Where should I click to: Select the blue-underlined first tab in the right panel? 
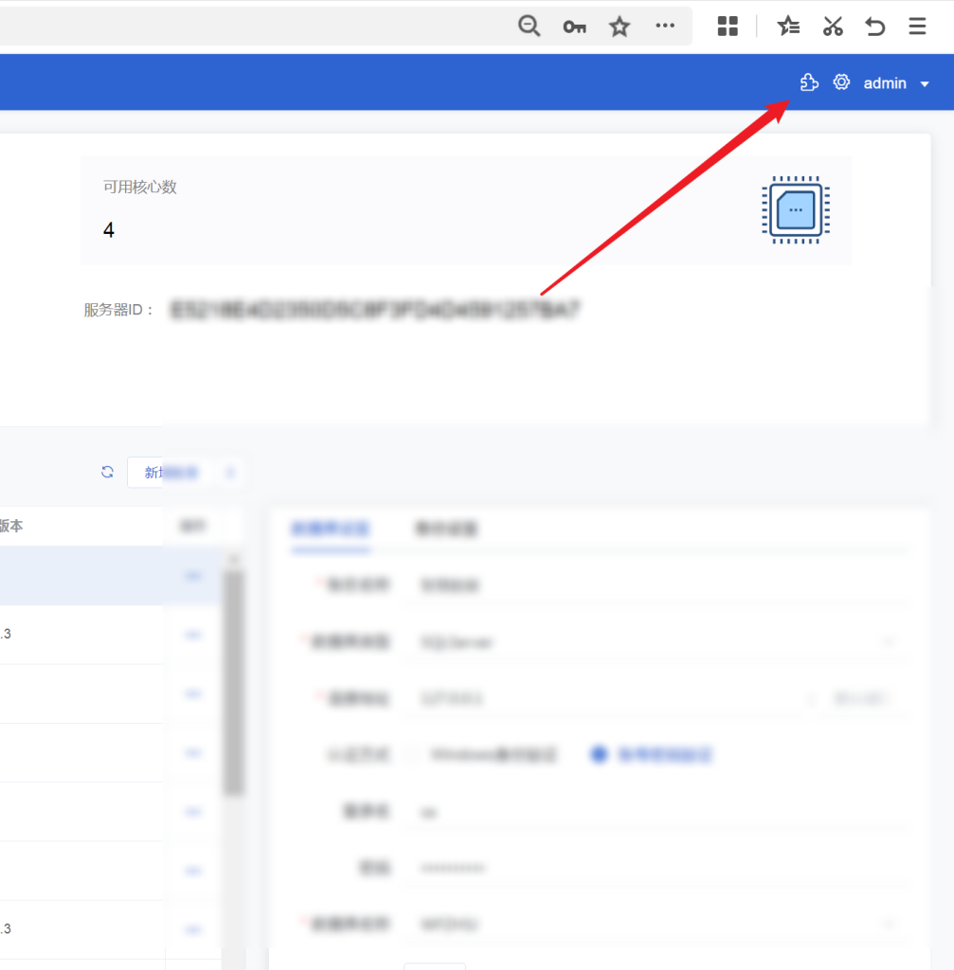[331, 529]
